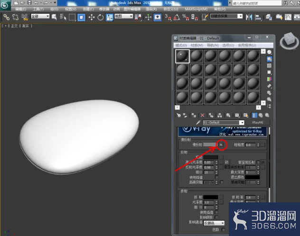300x236 pixels.
Task: Click Show Shaded Material in Viewport icon
Action: (245, 115)
